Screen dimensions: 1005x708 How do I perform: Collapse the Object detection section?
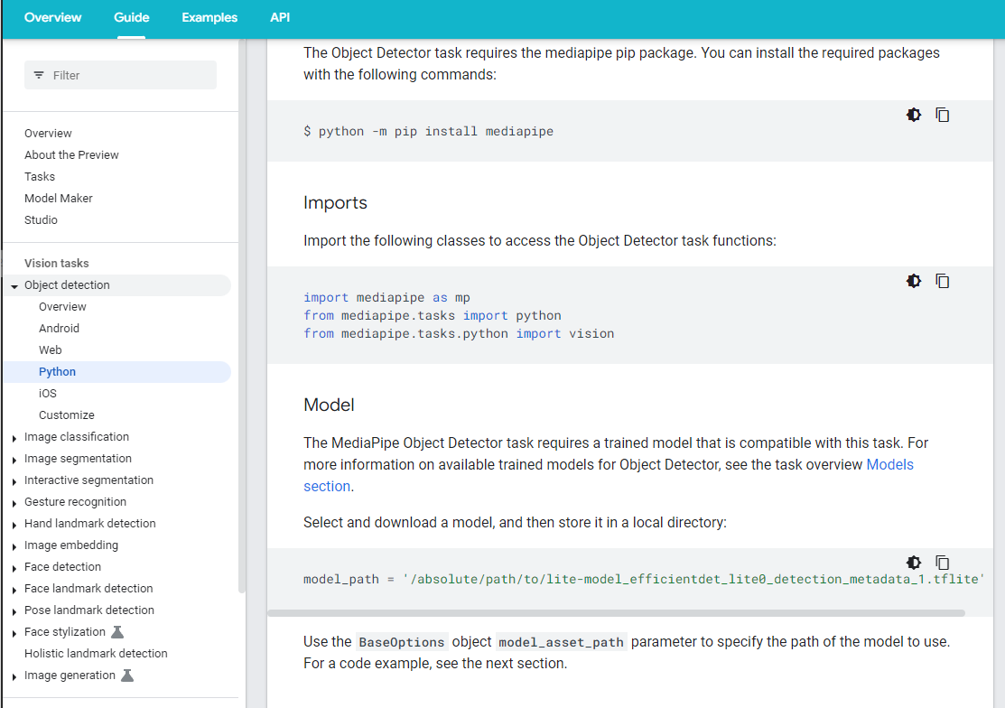click(14, 286)
